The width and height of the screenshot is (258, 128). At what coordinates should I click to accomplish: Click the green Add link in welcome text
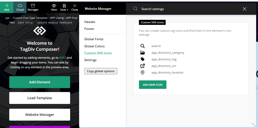(62, 58)
